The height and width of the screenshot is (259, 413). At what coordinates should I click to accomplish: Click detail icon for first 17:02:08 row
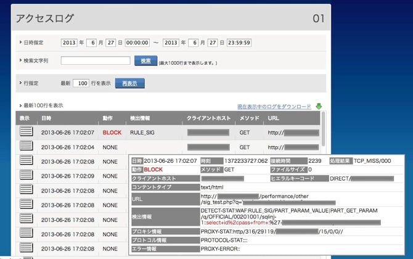click(27, 160)
